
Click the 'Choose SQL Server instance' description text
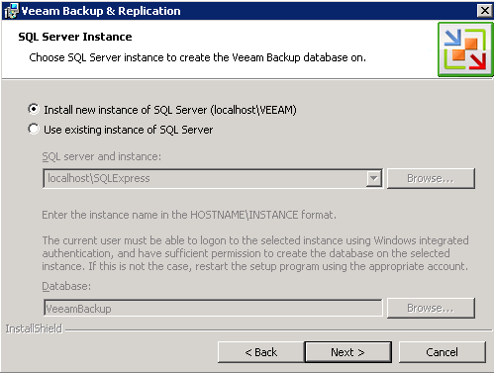(x=197, y=57)
